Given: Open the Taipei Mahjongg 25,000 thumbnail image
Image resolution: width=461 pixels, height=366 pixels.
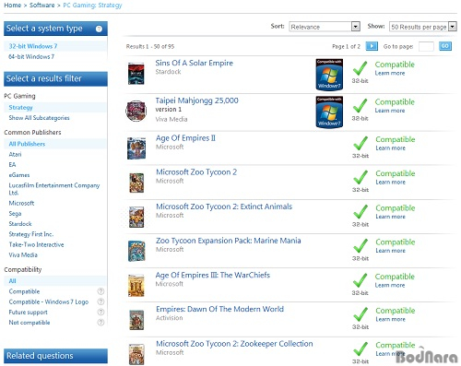Looking at the screenshot, I should coord(136,111).
